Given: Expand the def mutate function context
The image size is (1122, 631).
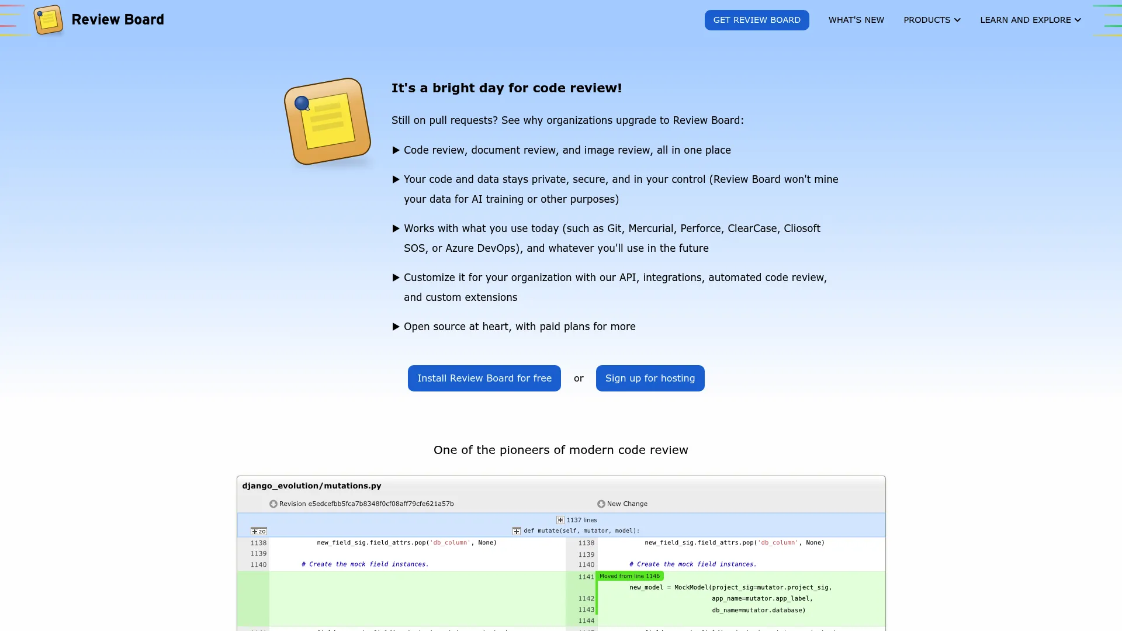Looking at the screenshot, I should (516, 531).
